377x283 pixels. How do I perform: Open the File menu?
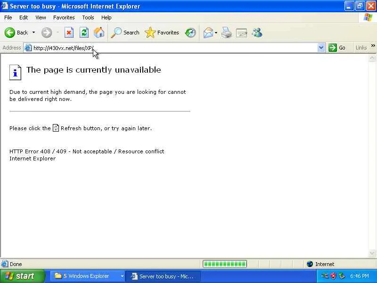click(x=8, y=17)
